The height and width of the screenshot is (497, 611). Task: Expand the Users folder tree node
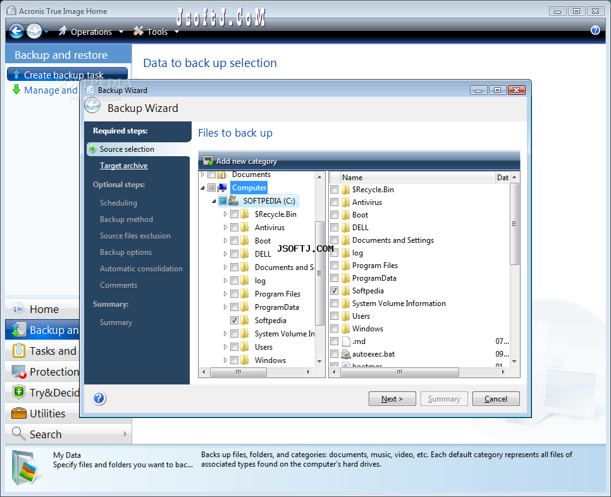(225, 347)
